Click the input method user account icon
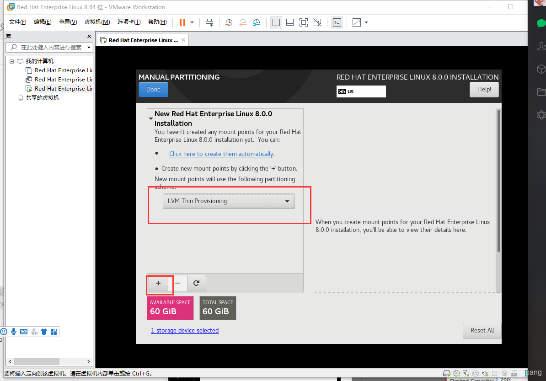 tap(34, 332)
